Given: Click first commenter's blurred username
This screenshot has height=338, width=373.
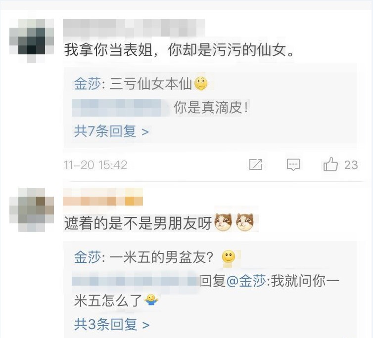Looking at the screenshot, I should tap(134, 28).
